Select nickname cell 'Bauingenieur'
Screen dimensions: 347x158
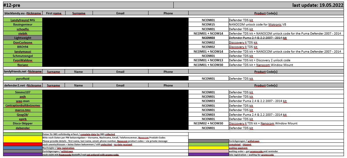(x=23, y=24)
